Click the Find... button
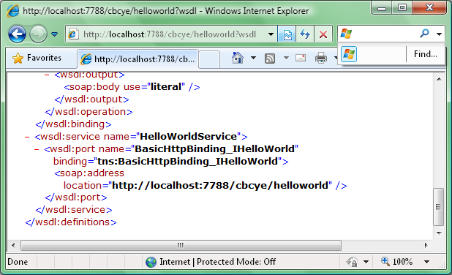Image resolution: width=452 pixels, height=275 pixels. tap(425, 54)
